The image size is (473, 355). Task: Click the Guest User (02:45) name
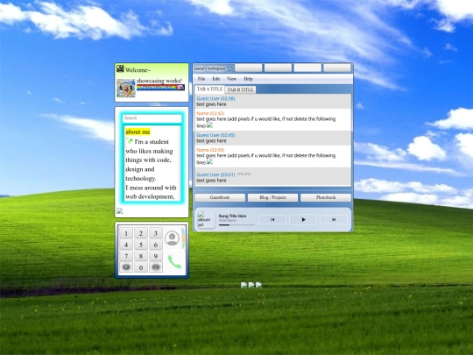[x=215, y=135]
